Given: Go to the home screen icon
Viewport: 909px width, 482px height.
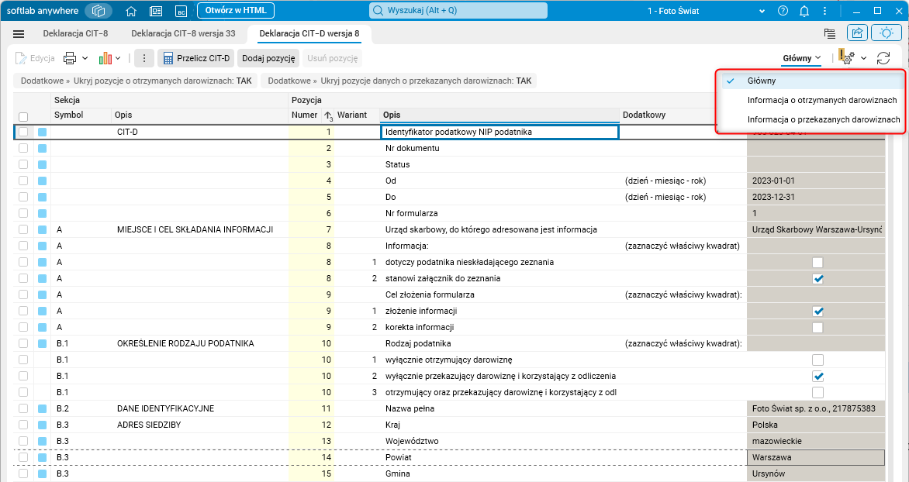Looking at the screenshot, I should pyautogui.click(x=131, y=11).
